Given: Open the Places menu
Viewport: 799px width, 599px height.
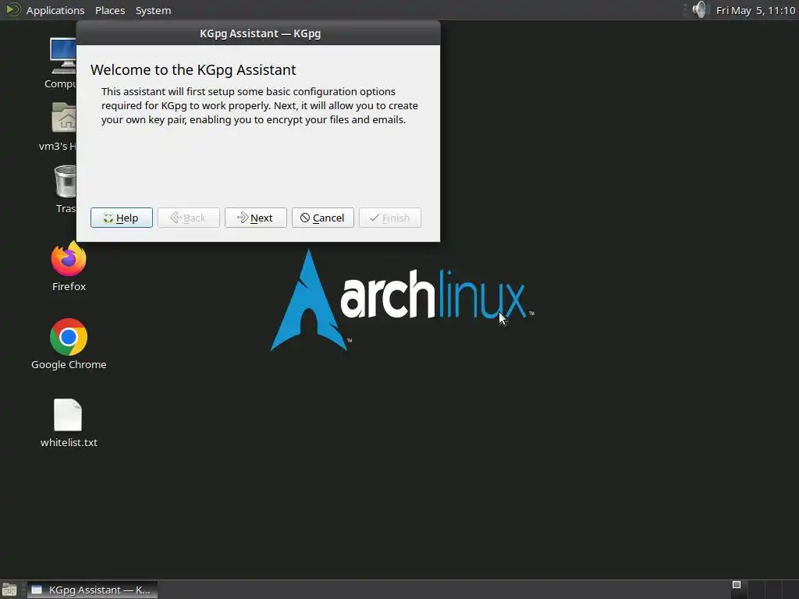Looking at the screenshot, I should (x=110, y=10).
